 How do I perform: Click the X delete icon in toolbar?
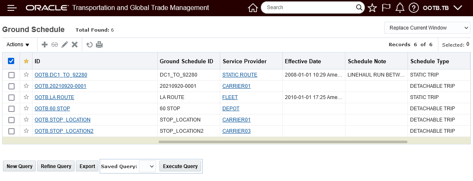(75, 45)
